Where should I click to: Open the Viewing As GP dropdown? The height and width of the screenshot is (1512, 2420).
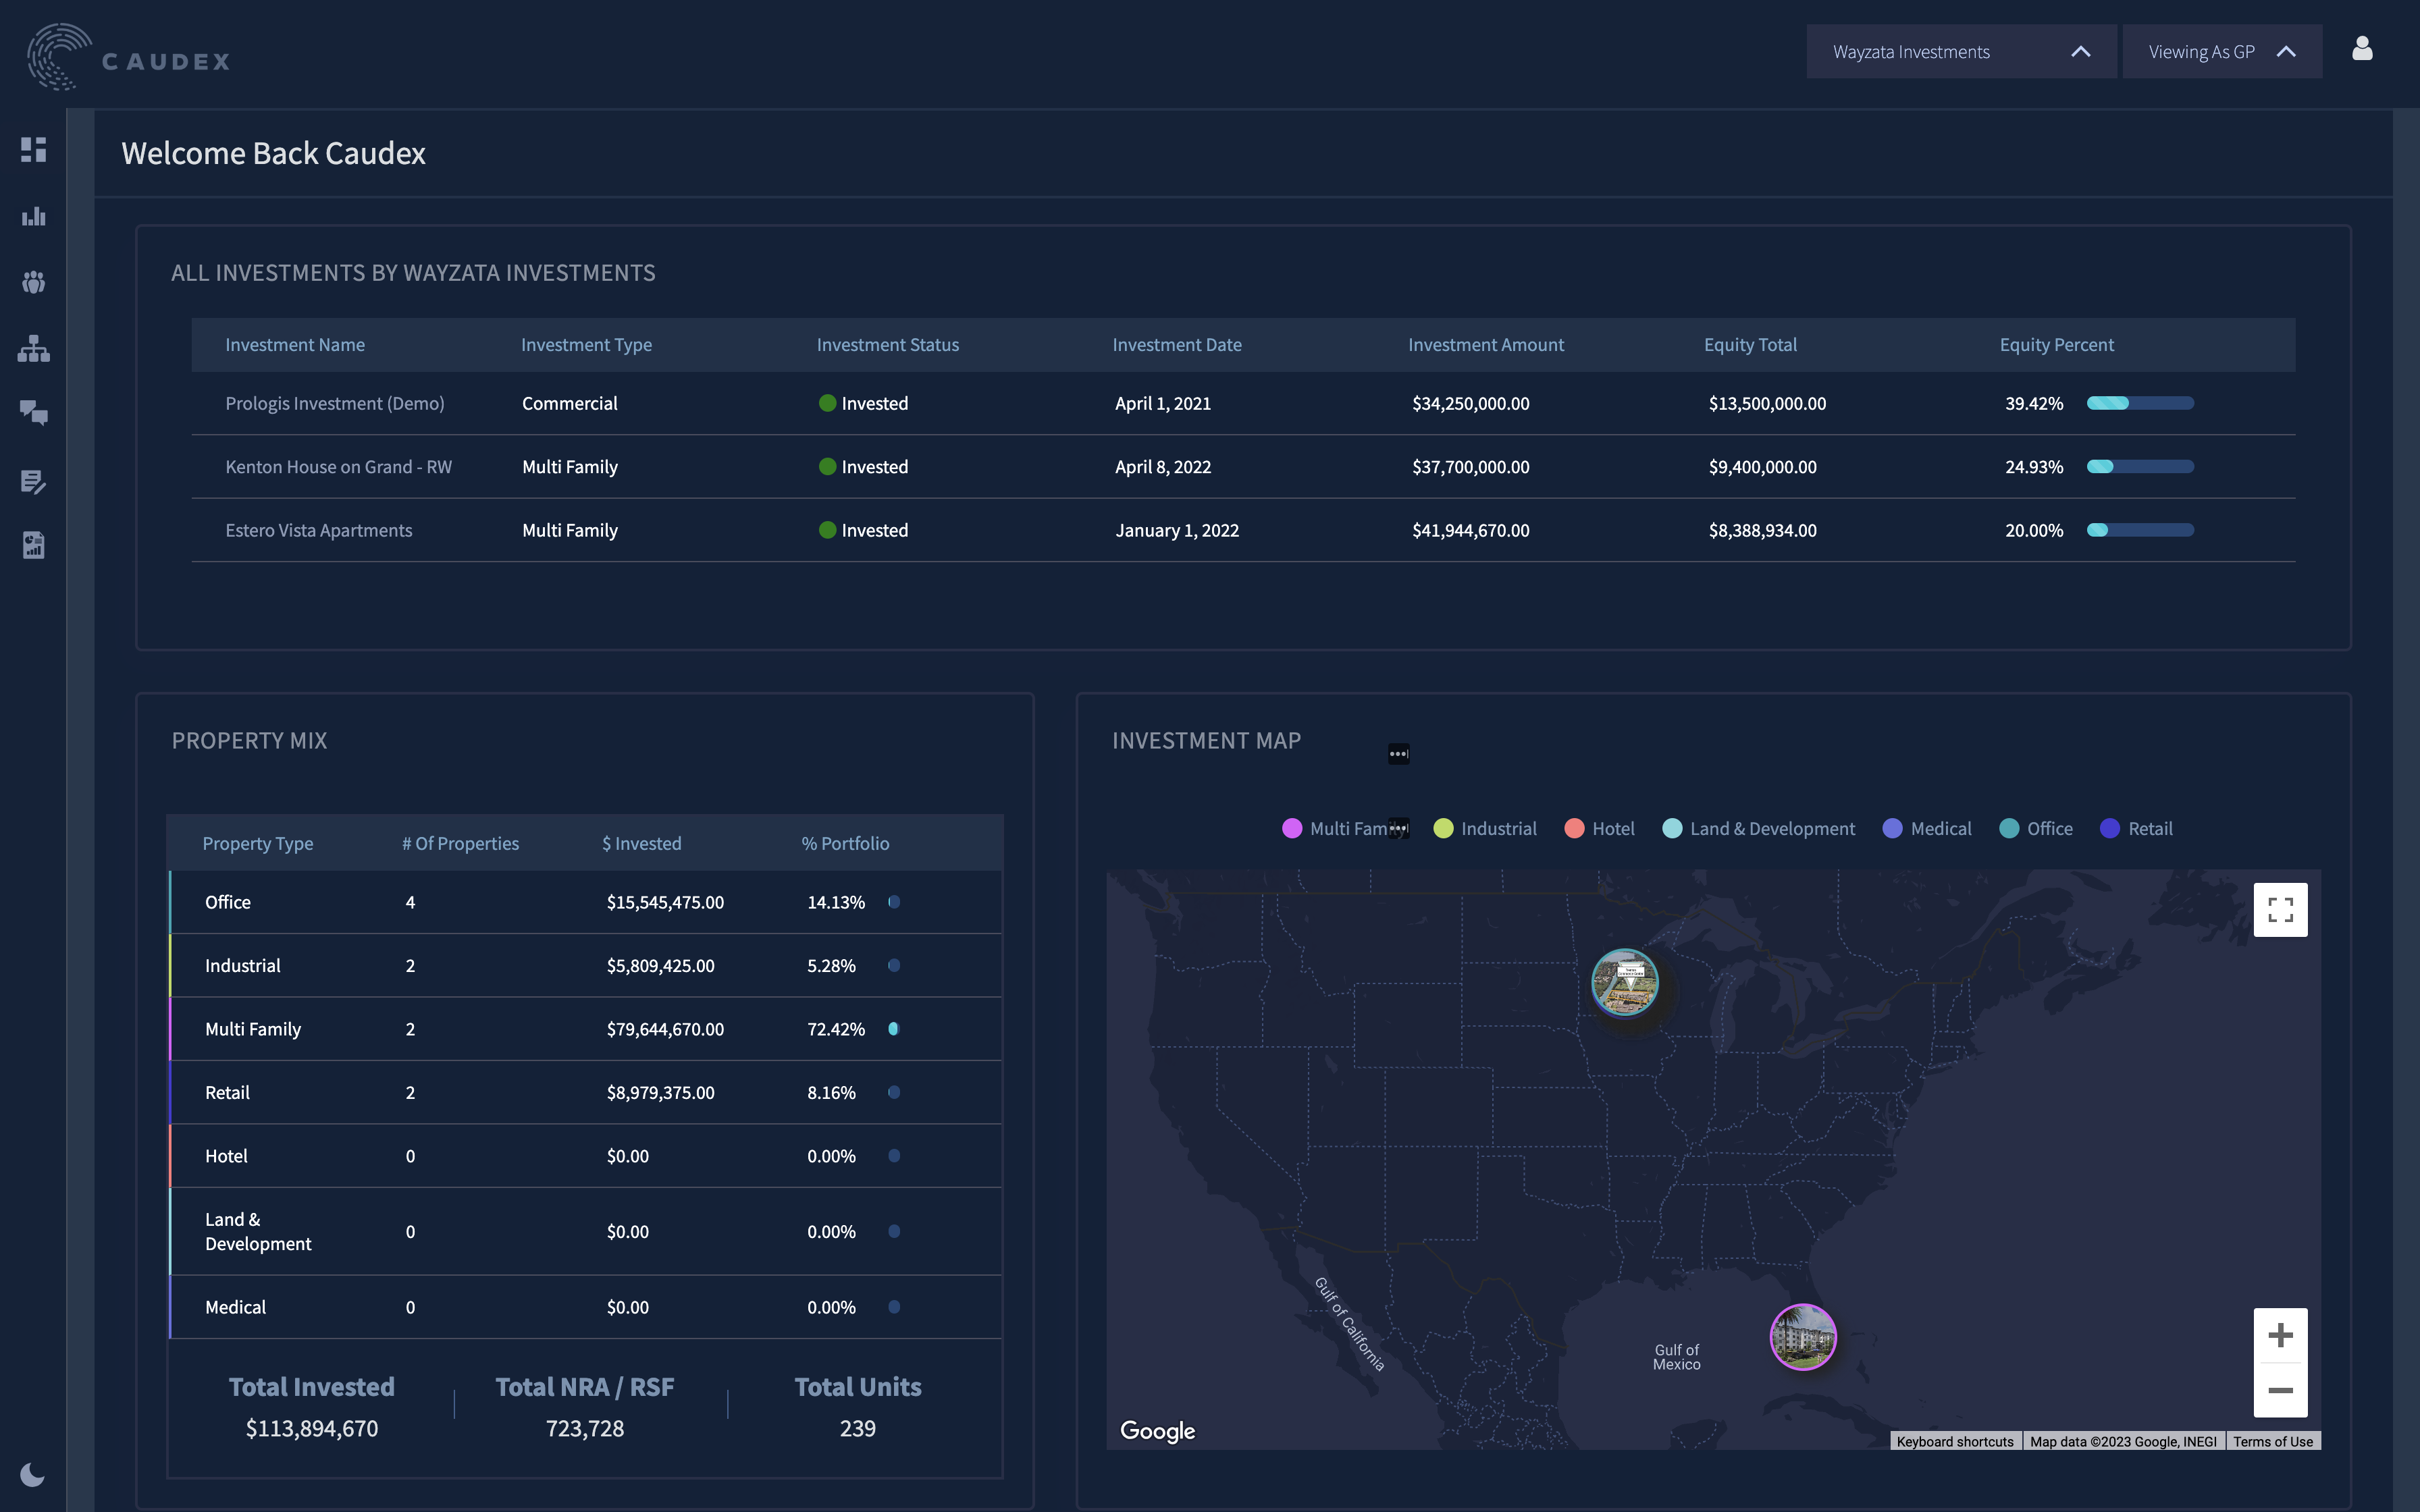2221,52
